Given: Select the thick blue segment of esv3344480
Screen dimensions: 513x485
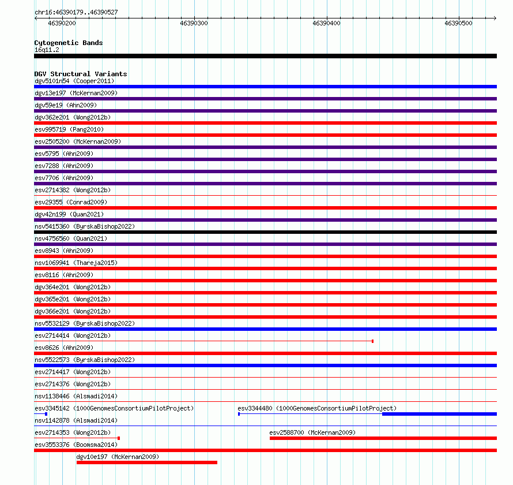Looking at the screenshot, I should point(439,414).
